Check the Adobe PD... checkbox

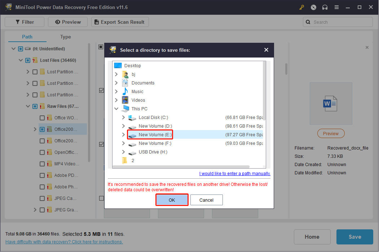(x=42, y=175)
